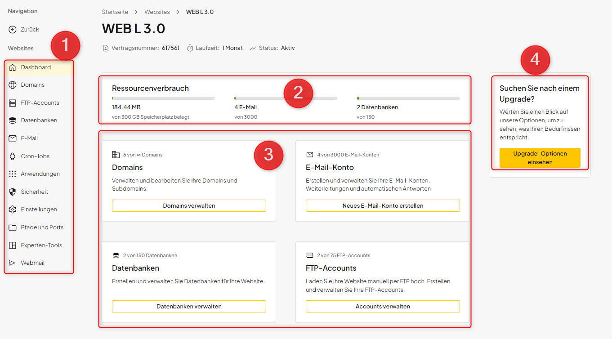Screen dimensions: 612x339
Task: Click the Cron-Jobs watch icon
Action: click(13, 156)
